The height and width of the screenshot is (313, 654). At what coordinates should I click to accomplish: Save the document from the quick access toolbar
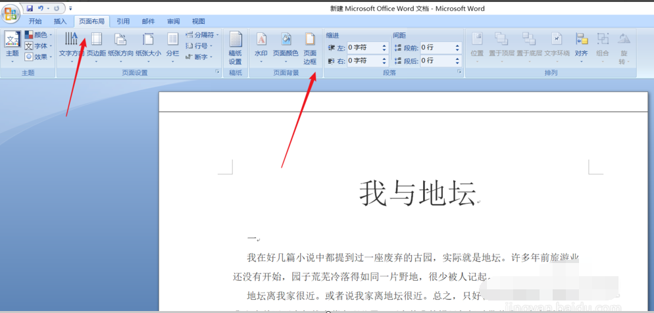[x=30, y=9]
